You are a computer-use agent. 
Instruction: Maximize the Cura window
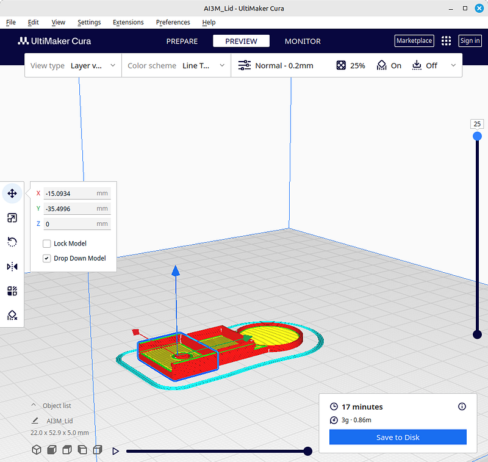coord(465,9)
